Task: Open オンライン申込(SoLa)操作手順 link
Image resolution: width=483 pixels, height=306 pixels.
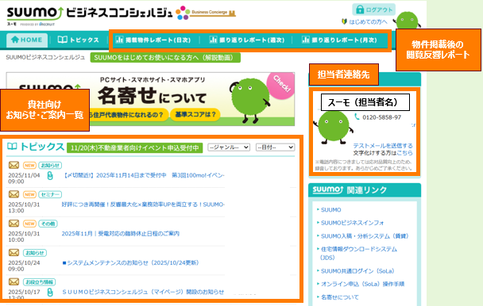Action: pos(362,284)
